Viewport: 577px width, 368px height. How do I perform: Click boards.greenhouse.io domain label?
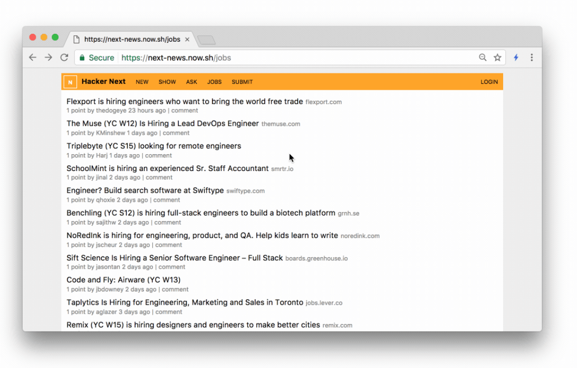(x=316, y=259)
